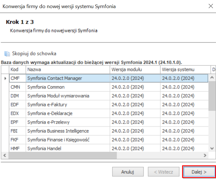Viewport: 216px width, 179px height.
Task: Click the horizontal scrollbar left arrow
Action: [x=5, y=155]
